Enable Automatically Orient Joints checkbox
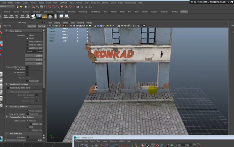The image size is (234, 147). click(x=8, y=88)
